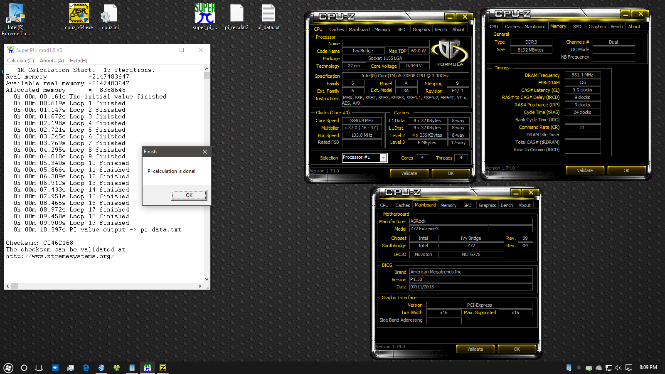Viewport: 665px width, 374px height.
Task: Click the blue device taskbar icon
Action: click(x=132, y=368)
